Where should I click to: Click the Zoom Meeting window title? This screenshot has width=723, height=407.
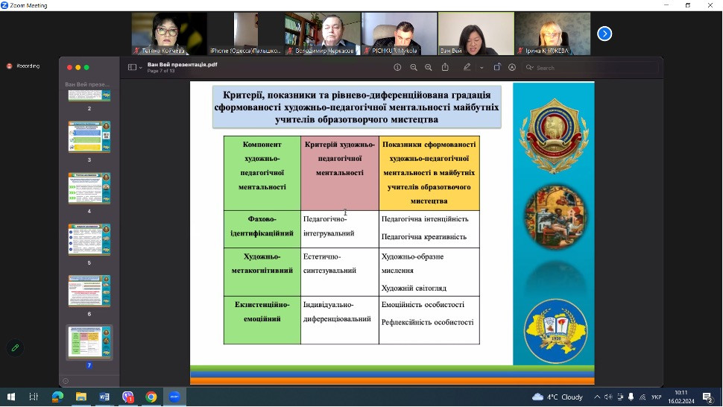pyautogui.click(x=28, y=5)
